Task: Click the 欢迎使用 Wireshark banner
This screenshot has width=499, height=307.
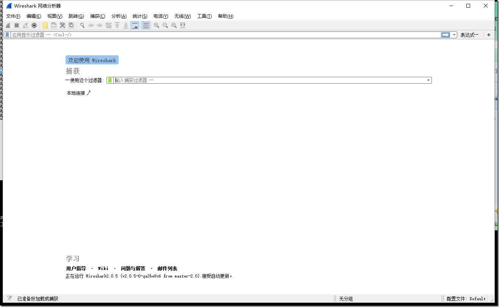Action: pyautogui.click(x=92, y=60)
